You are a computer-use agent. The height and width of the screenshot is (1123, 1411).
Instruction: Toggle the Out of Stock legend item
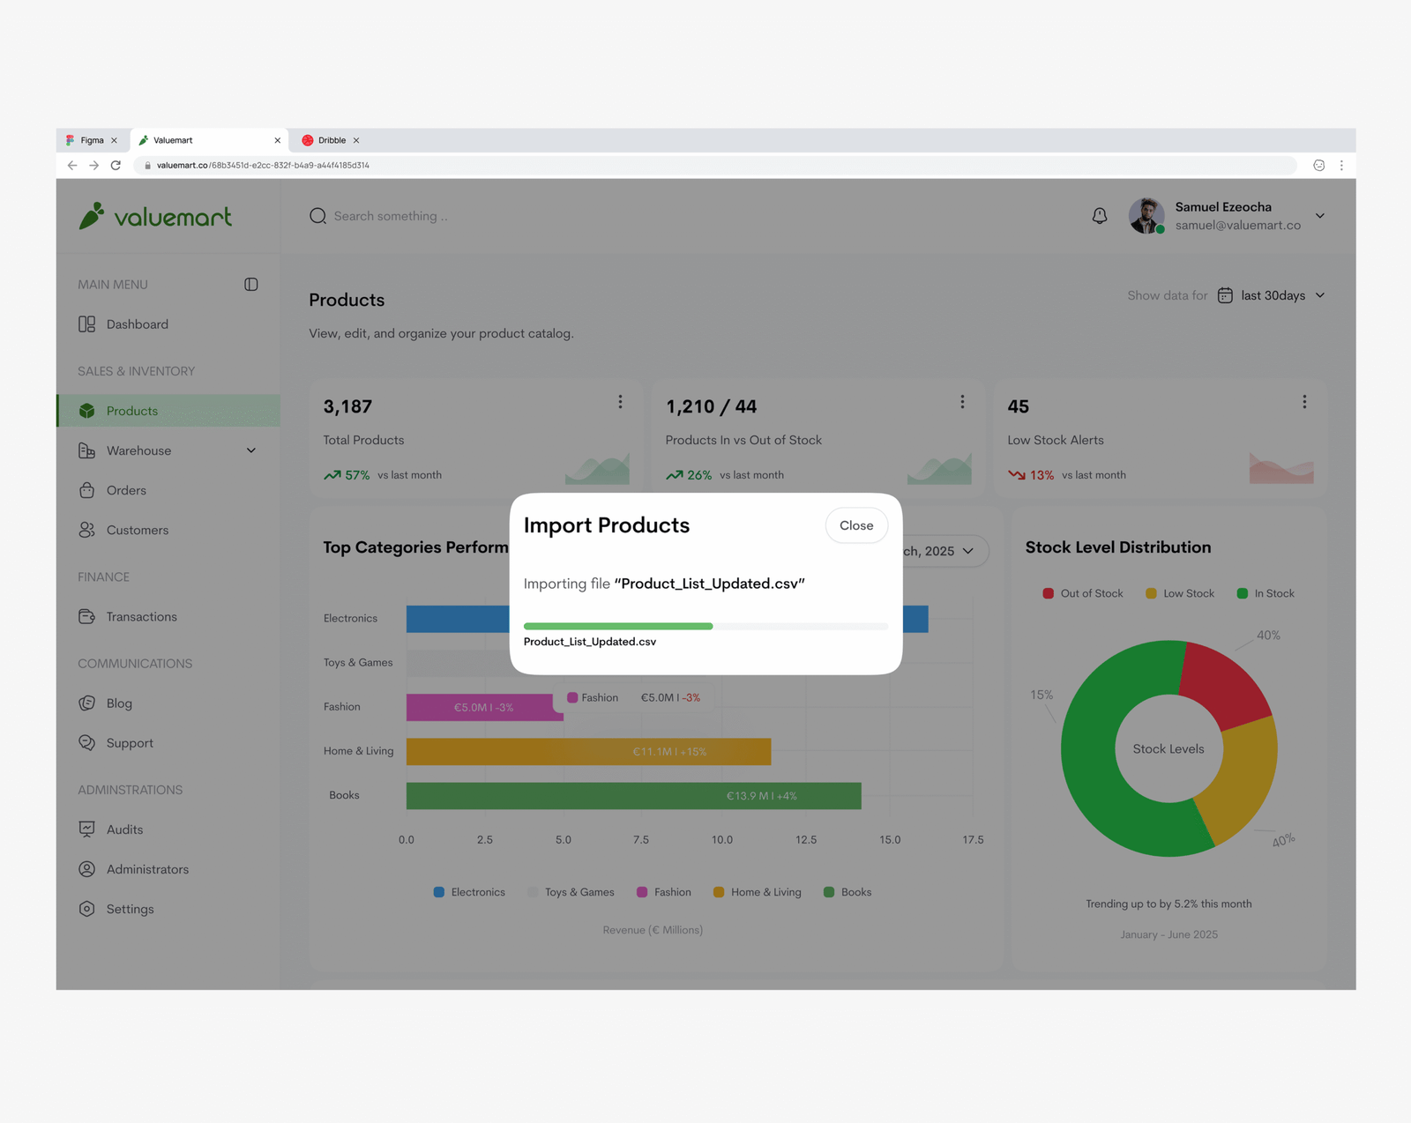tap(1083, 593)
